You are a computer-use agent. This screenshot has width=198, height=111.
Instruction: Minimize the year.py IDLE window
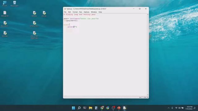(x=134, y=9)
